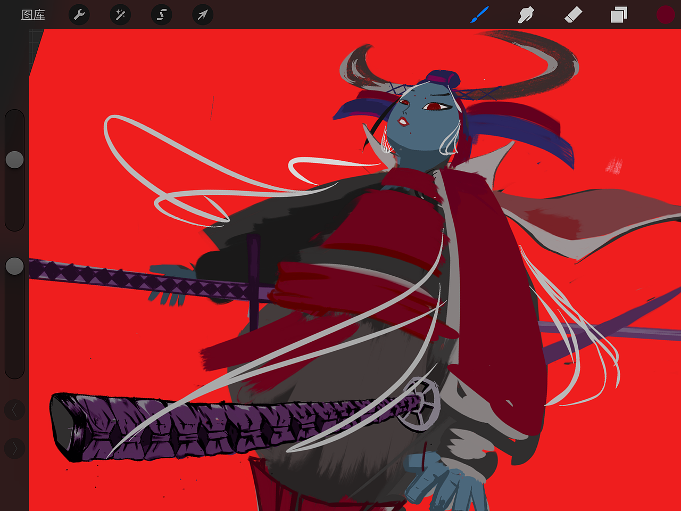The width and height of the screenshot is (681, 511).
Task: Click the brush opacity slider handle
Action: click(x=14, y=266)
